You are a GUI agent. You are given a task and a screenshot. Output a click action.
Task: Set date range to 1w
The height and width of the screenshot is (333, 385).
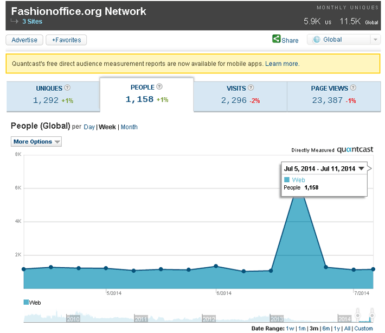click(x=290, y=328)
